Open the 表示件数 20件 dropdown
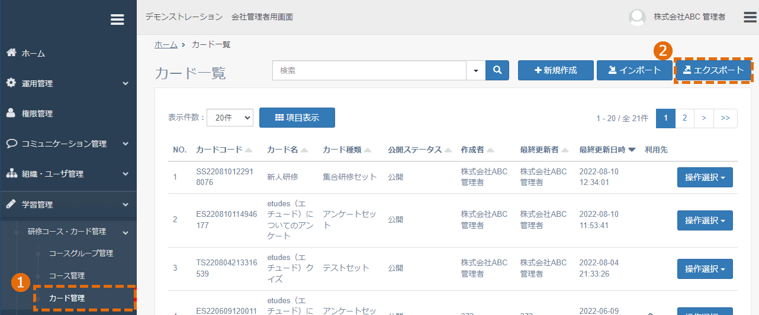Viewport: 759px width, 315px height. [x=230, y=118]
